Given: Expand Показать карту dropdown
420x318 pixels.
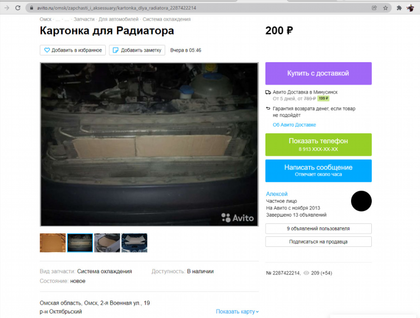Looking at the screenshot, I should (x=237, y=312).
